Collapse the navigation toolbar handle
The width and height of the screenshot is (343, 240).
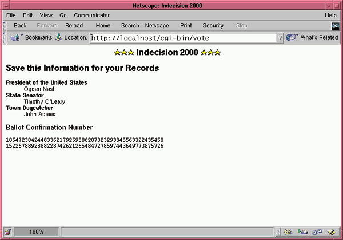tap(4, 26)
